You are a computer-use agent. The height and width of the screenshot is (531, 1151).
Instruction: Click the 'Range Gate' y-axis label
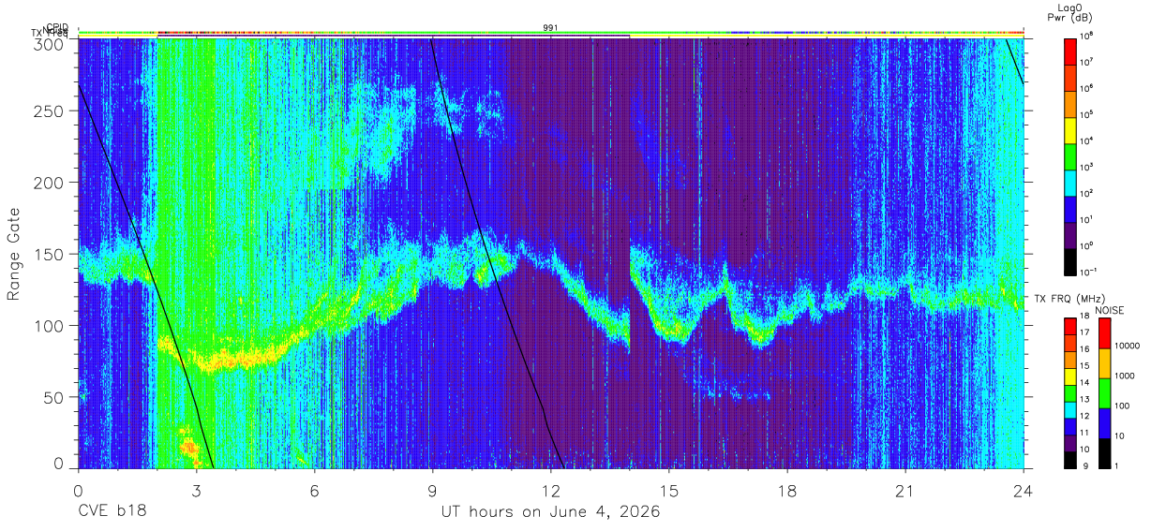click(x=14, y=255)
